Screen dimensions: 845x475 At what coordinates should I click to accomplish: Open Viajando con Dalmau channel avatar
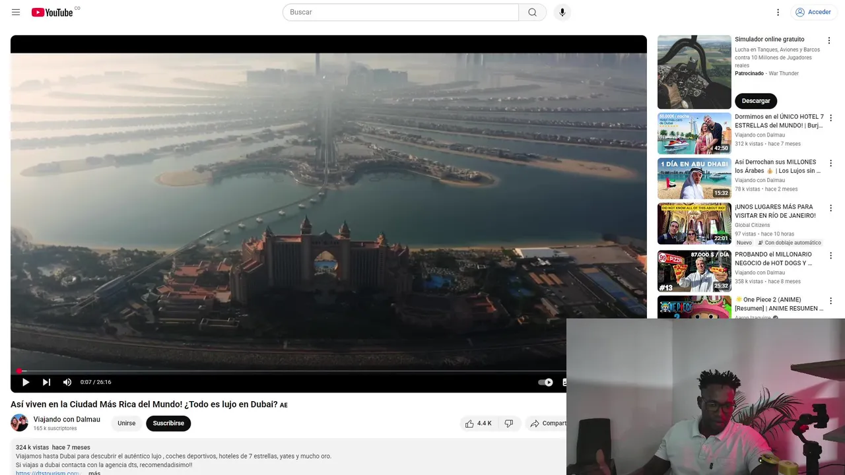tap(19, 423)
